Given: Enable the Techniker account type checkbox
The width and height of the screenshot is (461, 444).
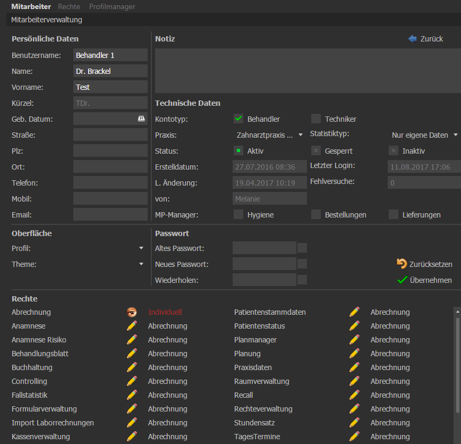Looking at the screenshot, I should [316, 119].
